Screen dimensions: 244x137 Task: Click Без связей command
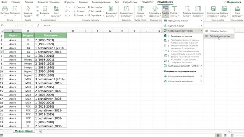pyautogui.click(x=95, y=11)
